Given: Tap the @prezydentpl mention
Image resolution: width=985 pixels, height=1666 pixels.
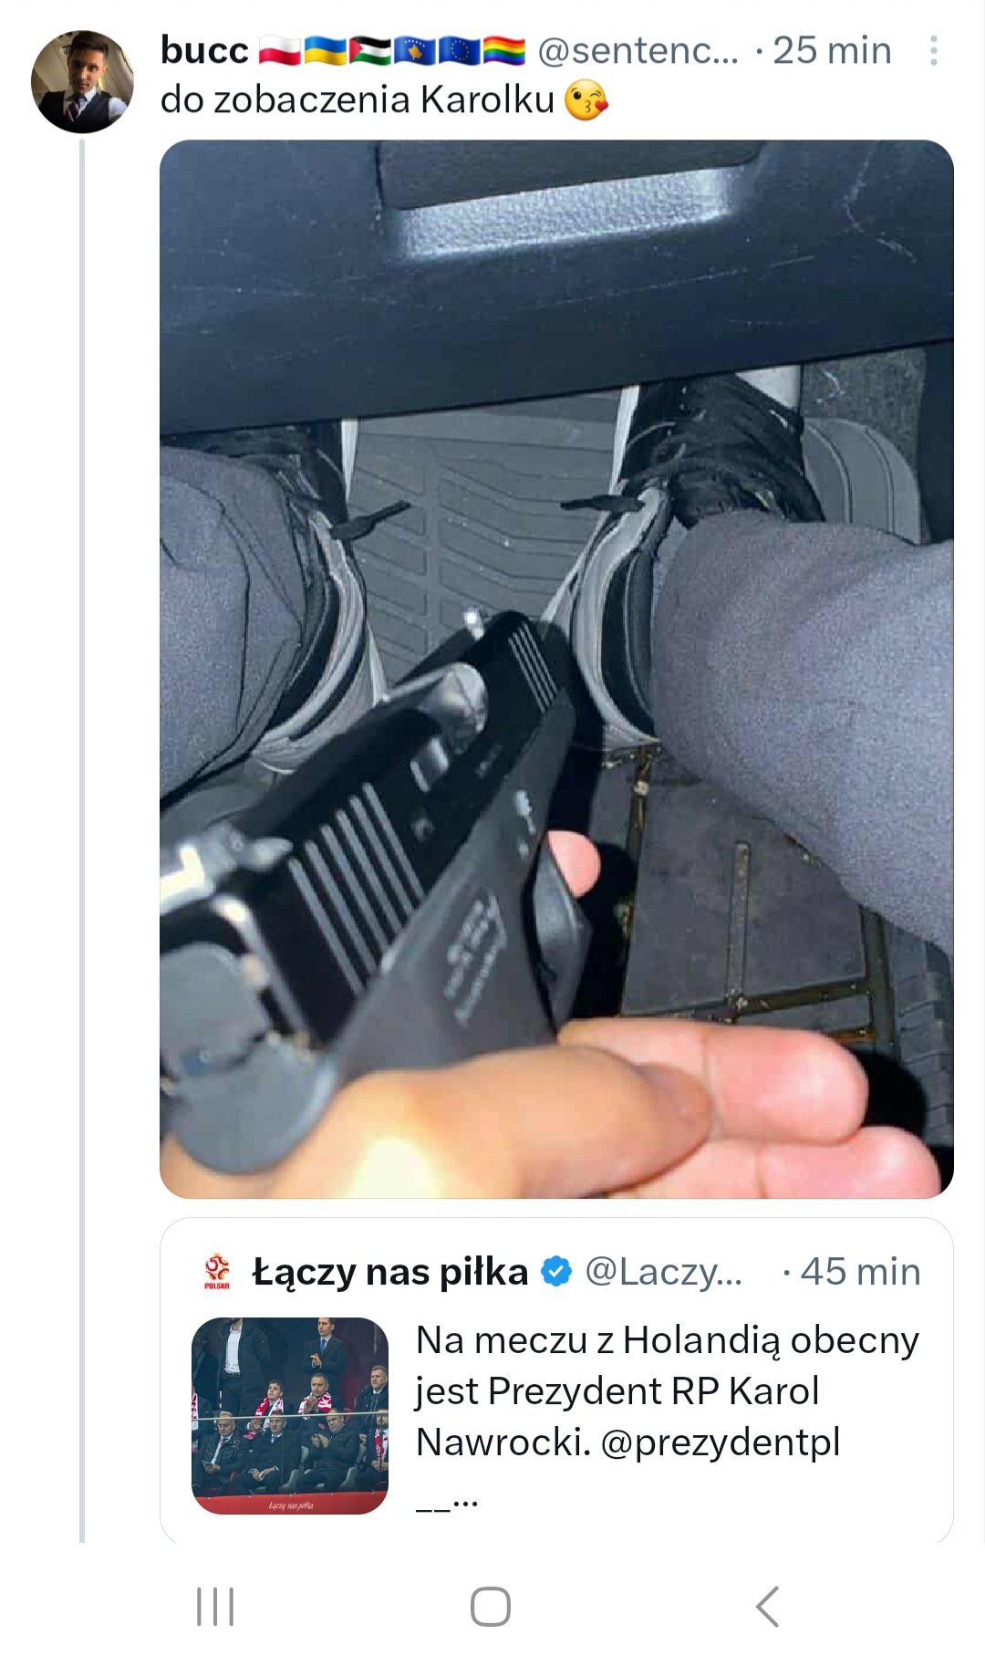Looking at the screenshot, I should (x=721, y=1442).
